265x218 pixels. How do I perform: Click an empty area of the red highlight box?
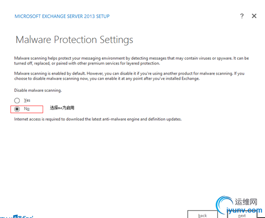pyautogui.click(x=36, y=109)
